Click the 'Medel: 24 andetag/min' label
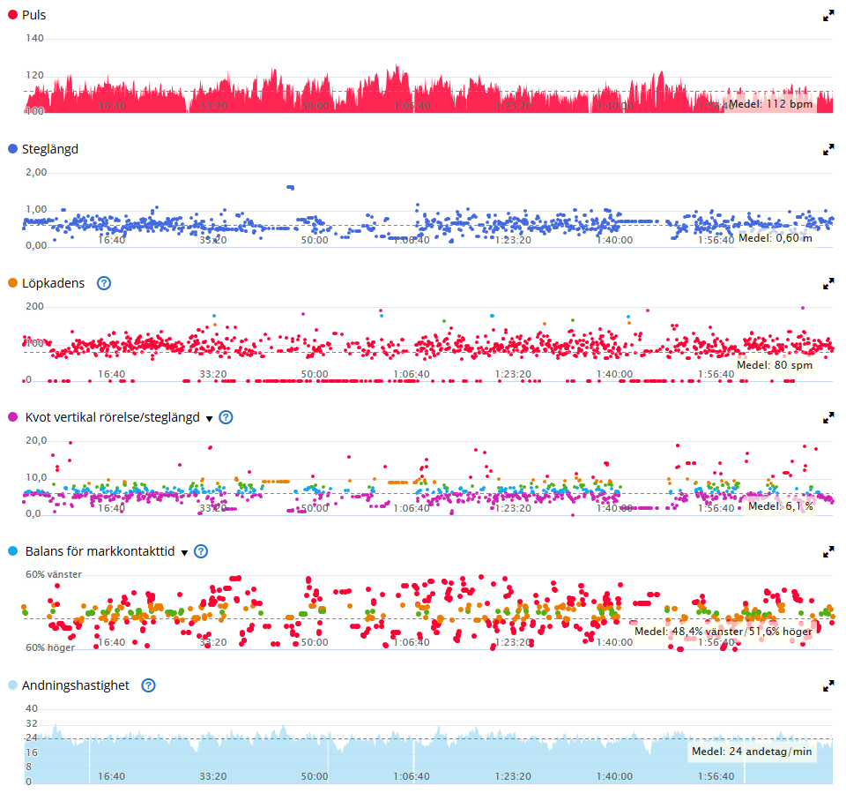 click(752, 751)
